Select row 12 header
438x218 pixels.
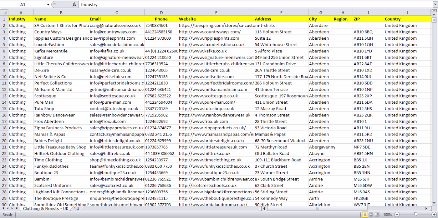coord(4,89)
